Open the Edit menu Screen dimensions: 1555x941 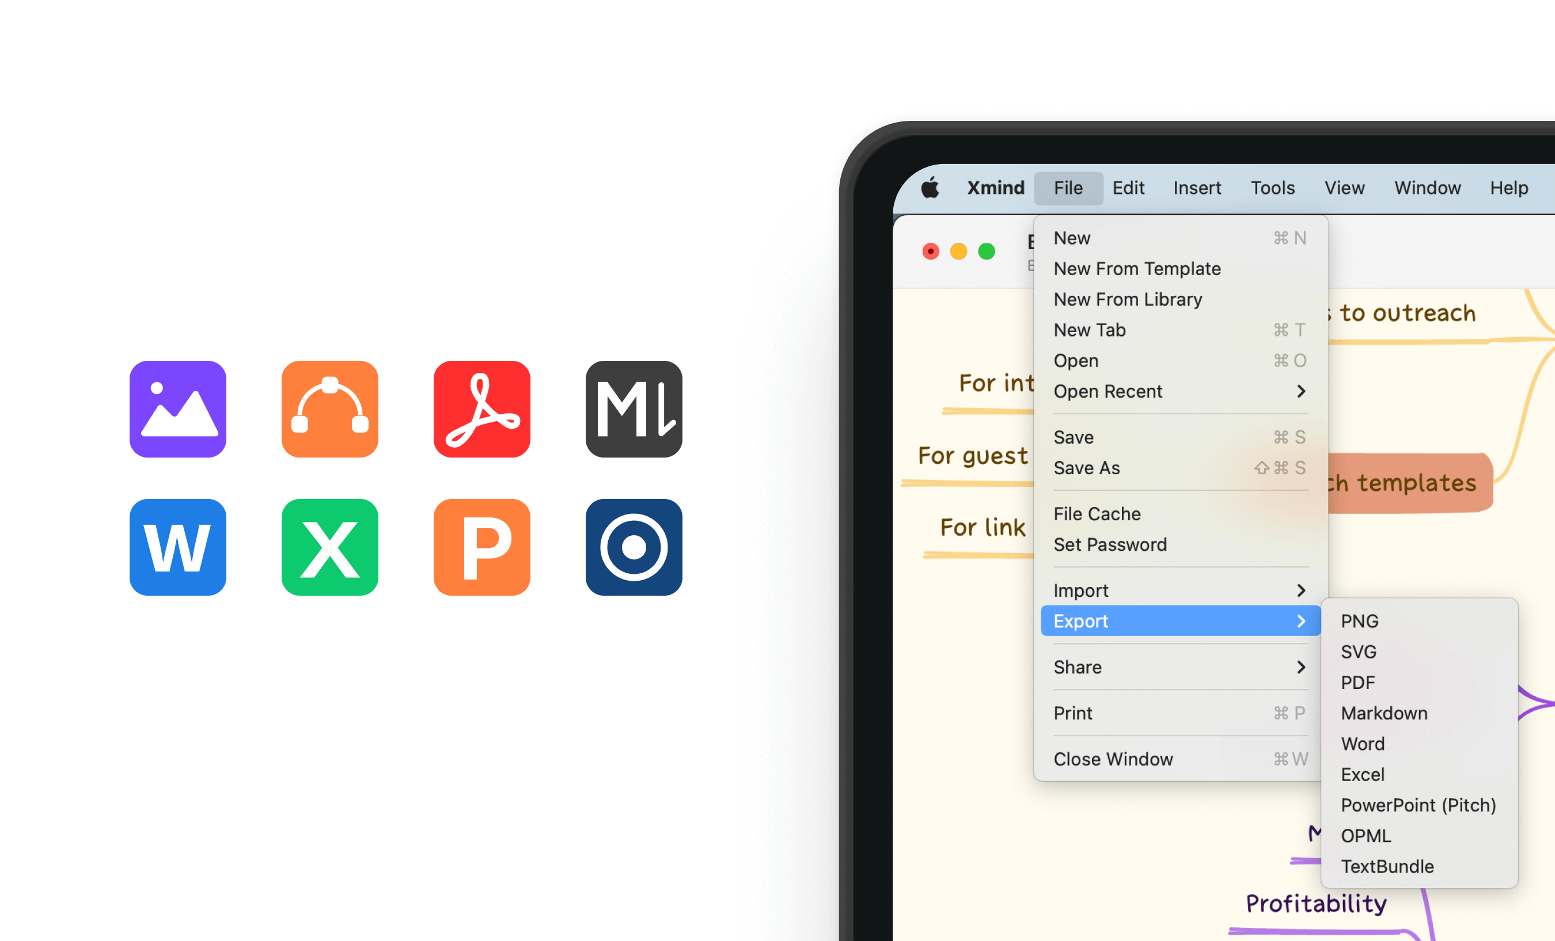(1128, 188)
